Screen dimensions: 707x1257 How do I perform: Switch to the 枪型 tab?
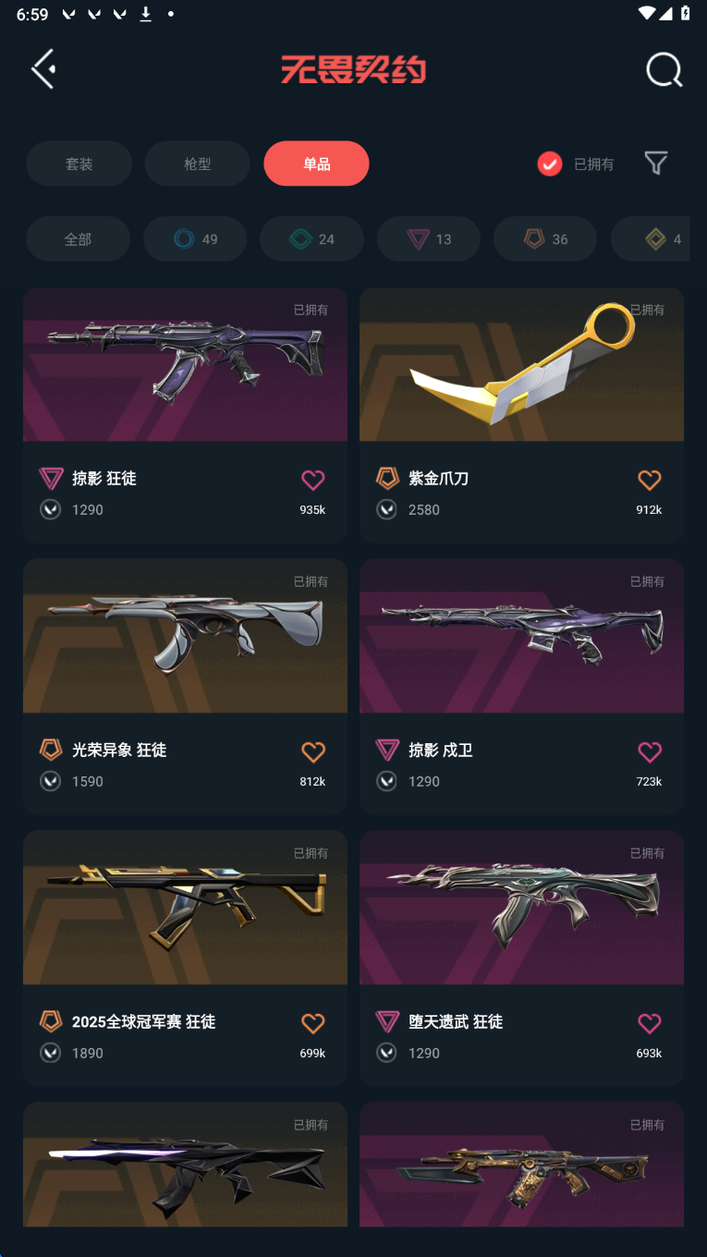[198, 164]
